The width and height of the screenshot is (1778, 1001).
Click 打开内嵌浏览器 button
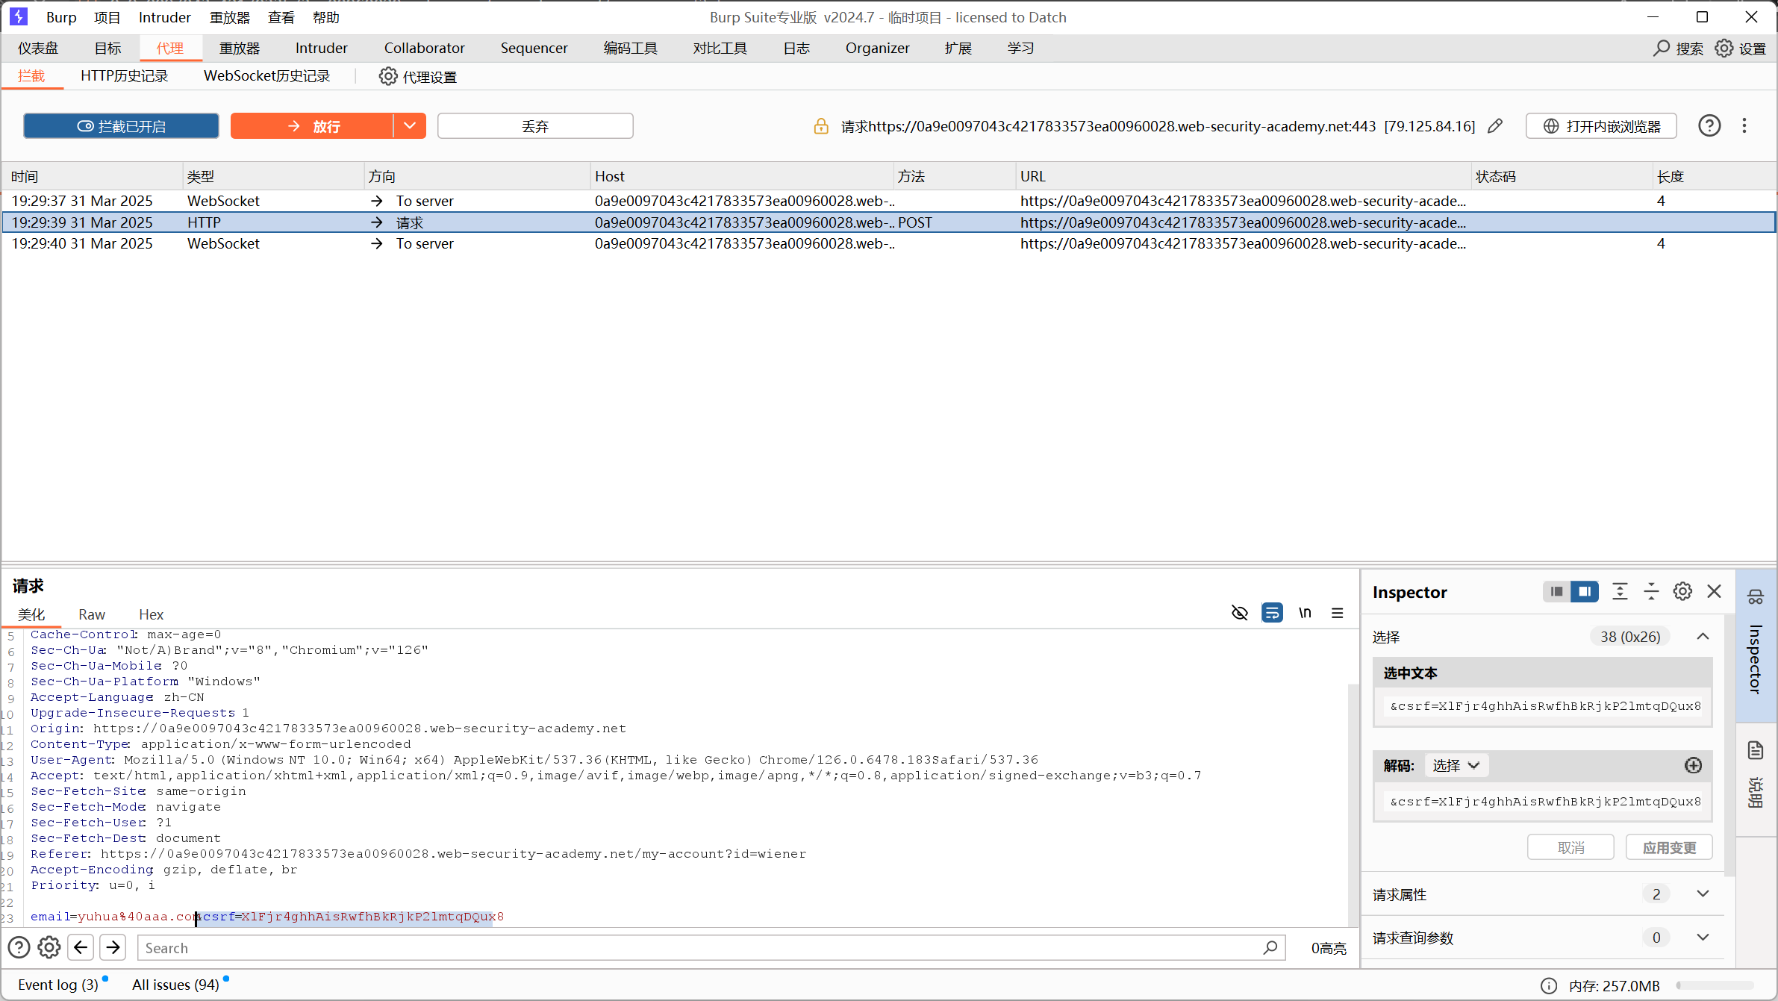(x=1601, y=126)
